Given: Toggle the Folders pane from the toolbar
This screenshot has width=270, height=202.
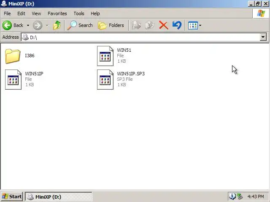Looking at the screenshot, I should (x=111, y=25).
